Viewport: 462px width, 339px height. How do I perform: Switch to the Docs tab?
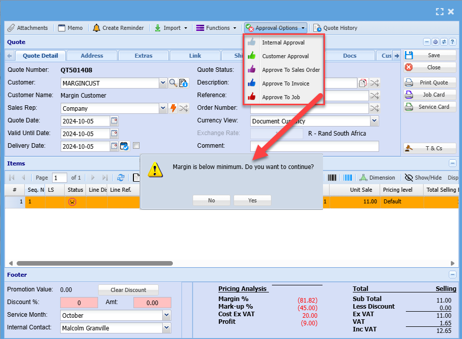[x=350, y=56]
